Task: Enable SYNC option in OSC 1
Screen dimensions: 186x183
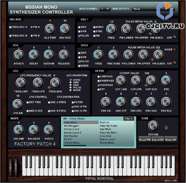Action: pos(98,32)
